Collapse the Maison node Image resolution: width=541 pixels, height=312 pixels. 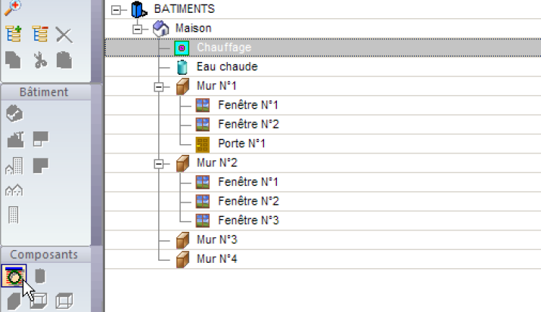pos(137,29)
